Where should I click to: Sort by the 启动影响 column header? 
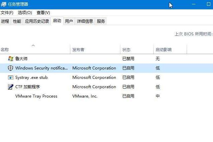coord(163,50)
